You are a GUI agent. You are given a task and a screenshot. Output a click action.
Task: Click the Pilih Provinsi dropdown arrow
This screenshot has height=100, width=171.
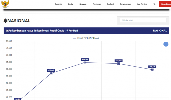coord(164,20)
